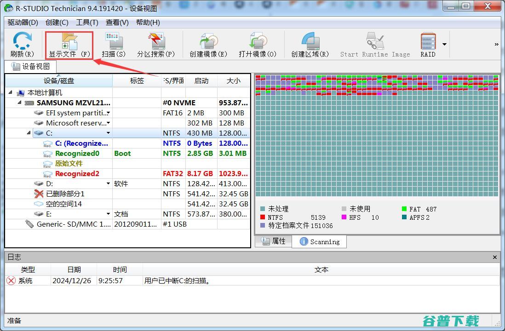Open the RAID tool icon
Image resolution: width=505 pixels, height=331 pixels.
point(428,44)
